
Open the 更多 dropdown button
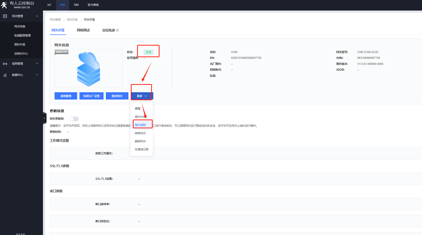pos(142,96)
